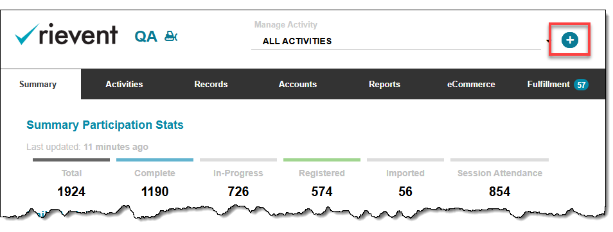The height and width of the screenshot is (232, 613).
Task: Expand the Manage Activity dropdown arrow
Action: click(549, 41)
